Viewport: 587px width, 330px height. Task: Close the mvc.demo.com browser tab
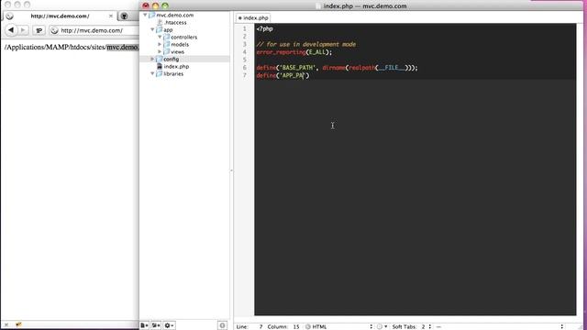110,16
